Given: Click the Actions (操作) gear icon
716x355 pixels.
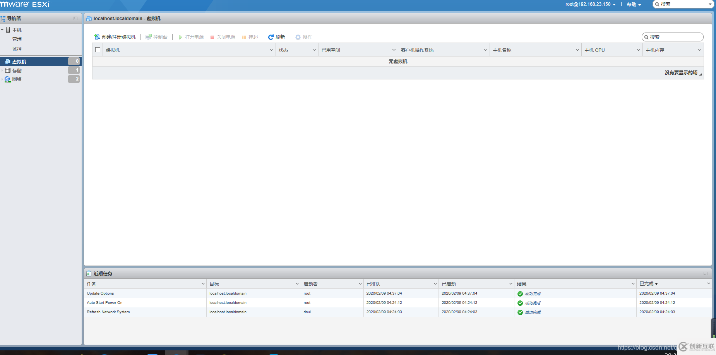Looking at the screenshot, I should tap(298, 37).
